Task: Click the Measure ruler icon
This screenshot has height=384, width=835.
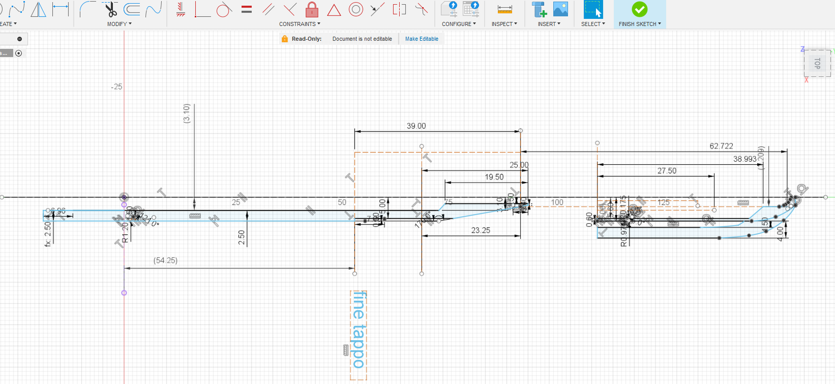Action: tap(505, 9)
